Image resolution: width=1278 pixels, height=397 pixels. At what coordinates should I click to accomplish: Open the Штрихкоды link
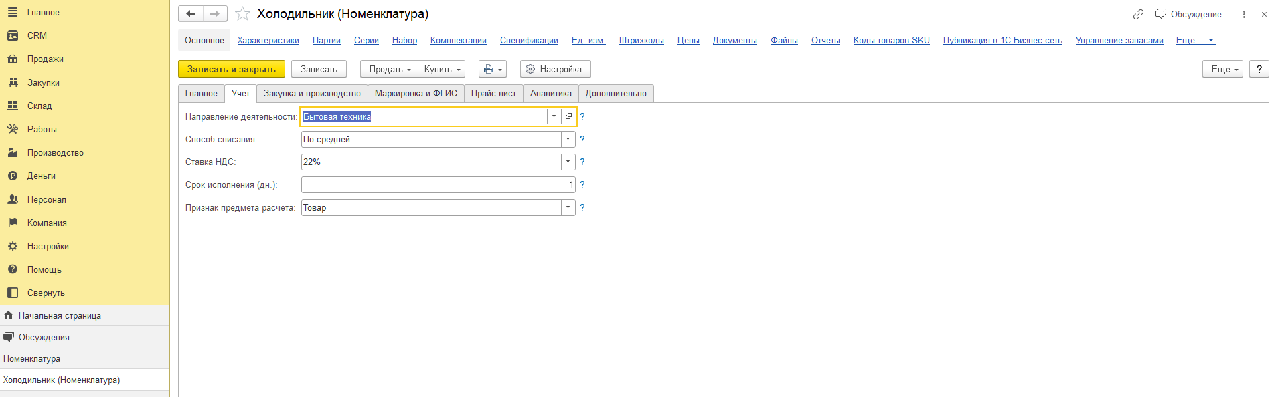point(641,40)
